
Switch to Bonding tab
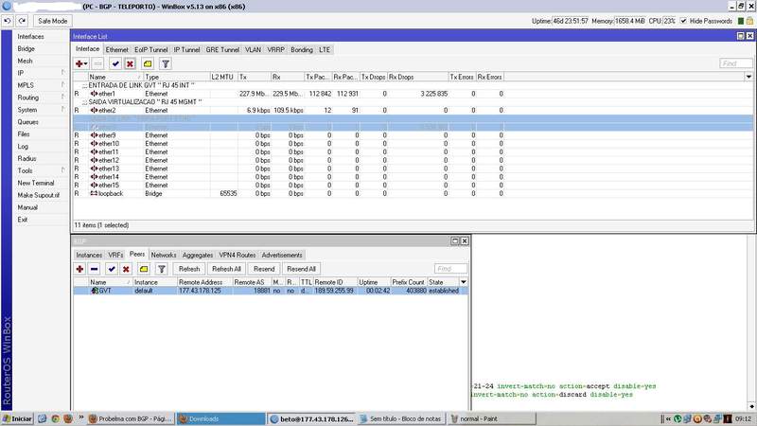(302, 50)
